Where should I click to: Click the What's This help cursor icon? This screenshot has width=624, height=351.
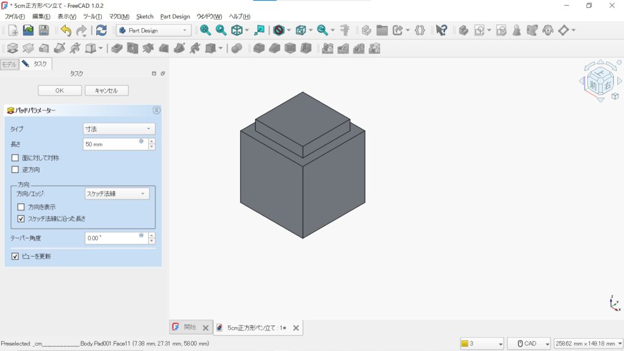pyautogui.click(x=442, y=30)
